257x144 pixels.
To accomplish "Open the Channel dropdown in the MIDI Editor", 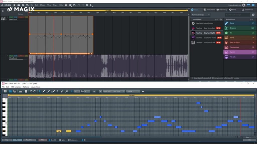I will (133, 91).
